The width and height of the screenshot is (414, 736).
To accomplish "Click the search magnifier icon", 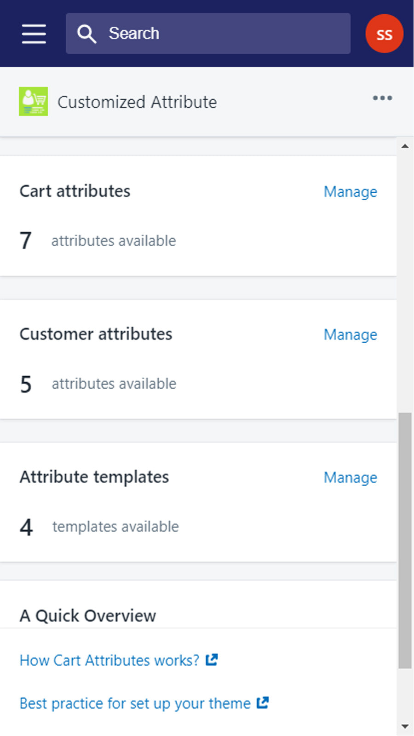I will pyautogui.click(x=86, y=34).
